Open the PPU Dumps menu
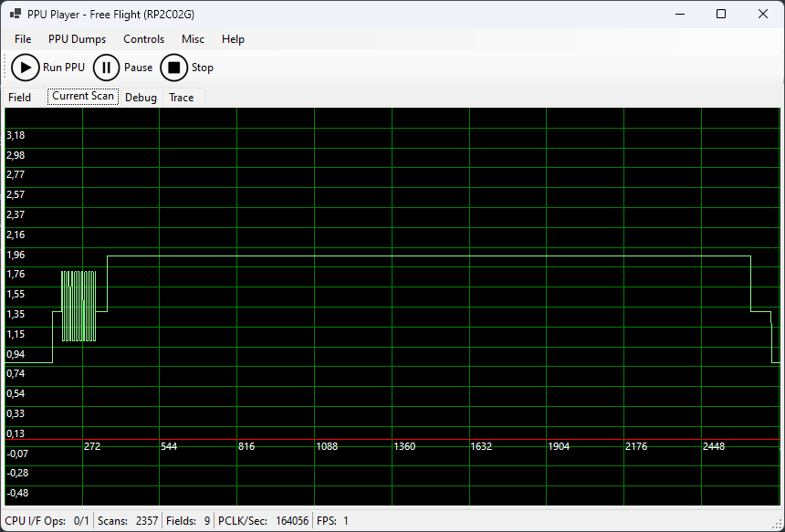This screenshot has width=785, height=532. tap(77, 39)
